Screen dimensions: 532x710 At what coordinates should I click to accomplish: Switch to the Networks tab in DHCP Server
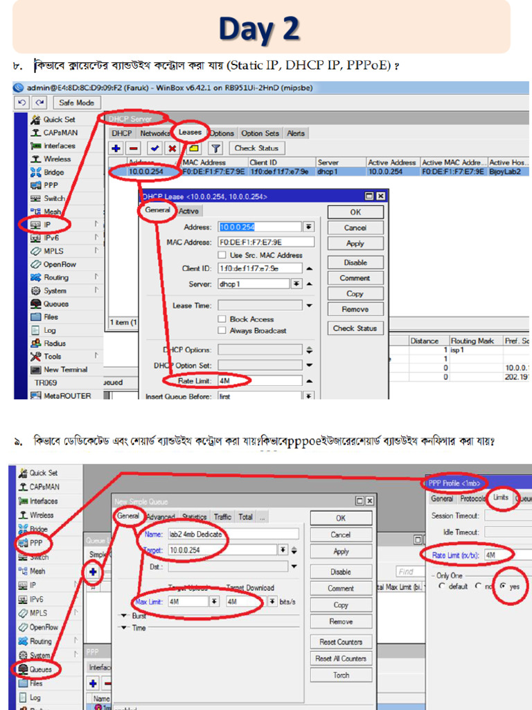click(x=154, y=133)
